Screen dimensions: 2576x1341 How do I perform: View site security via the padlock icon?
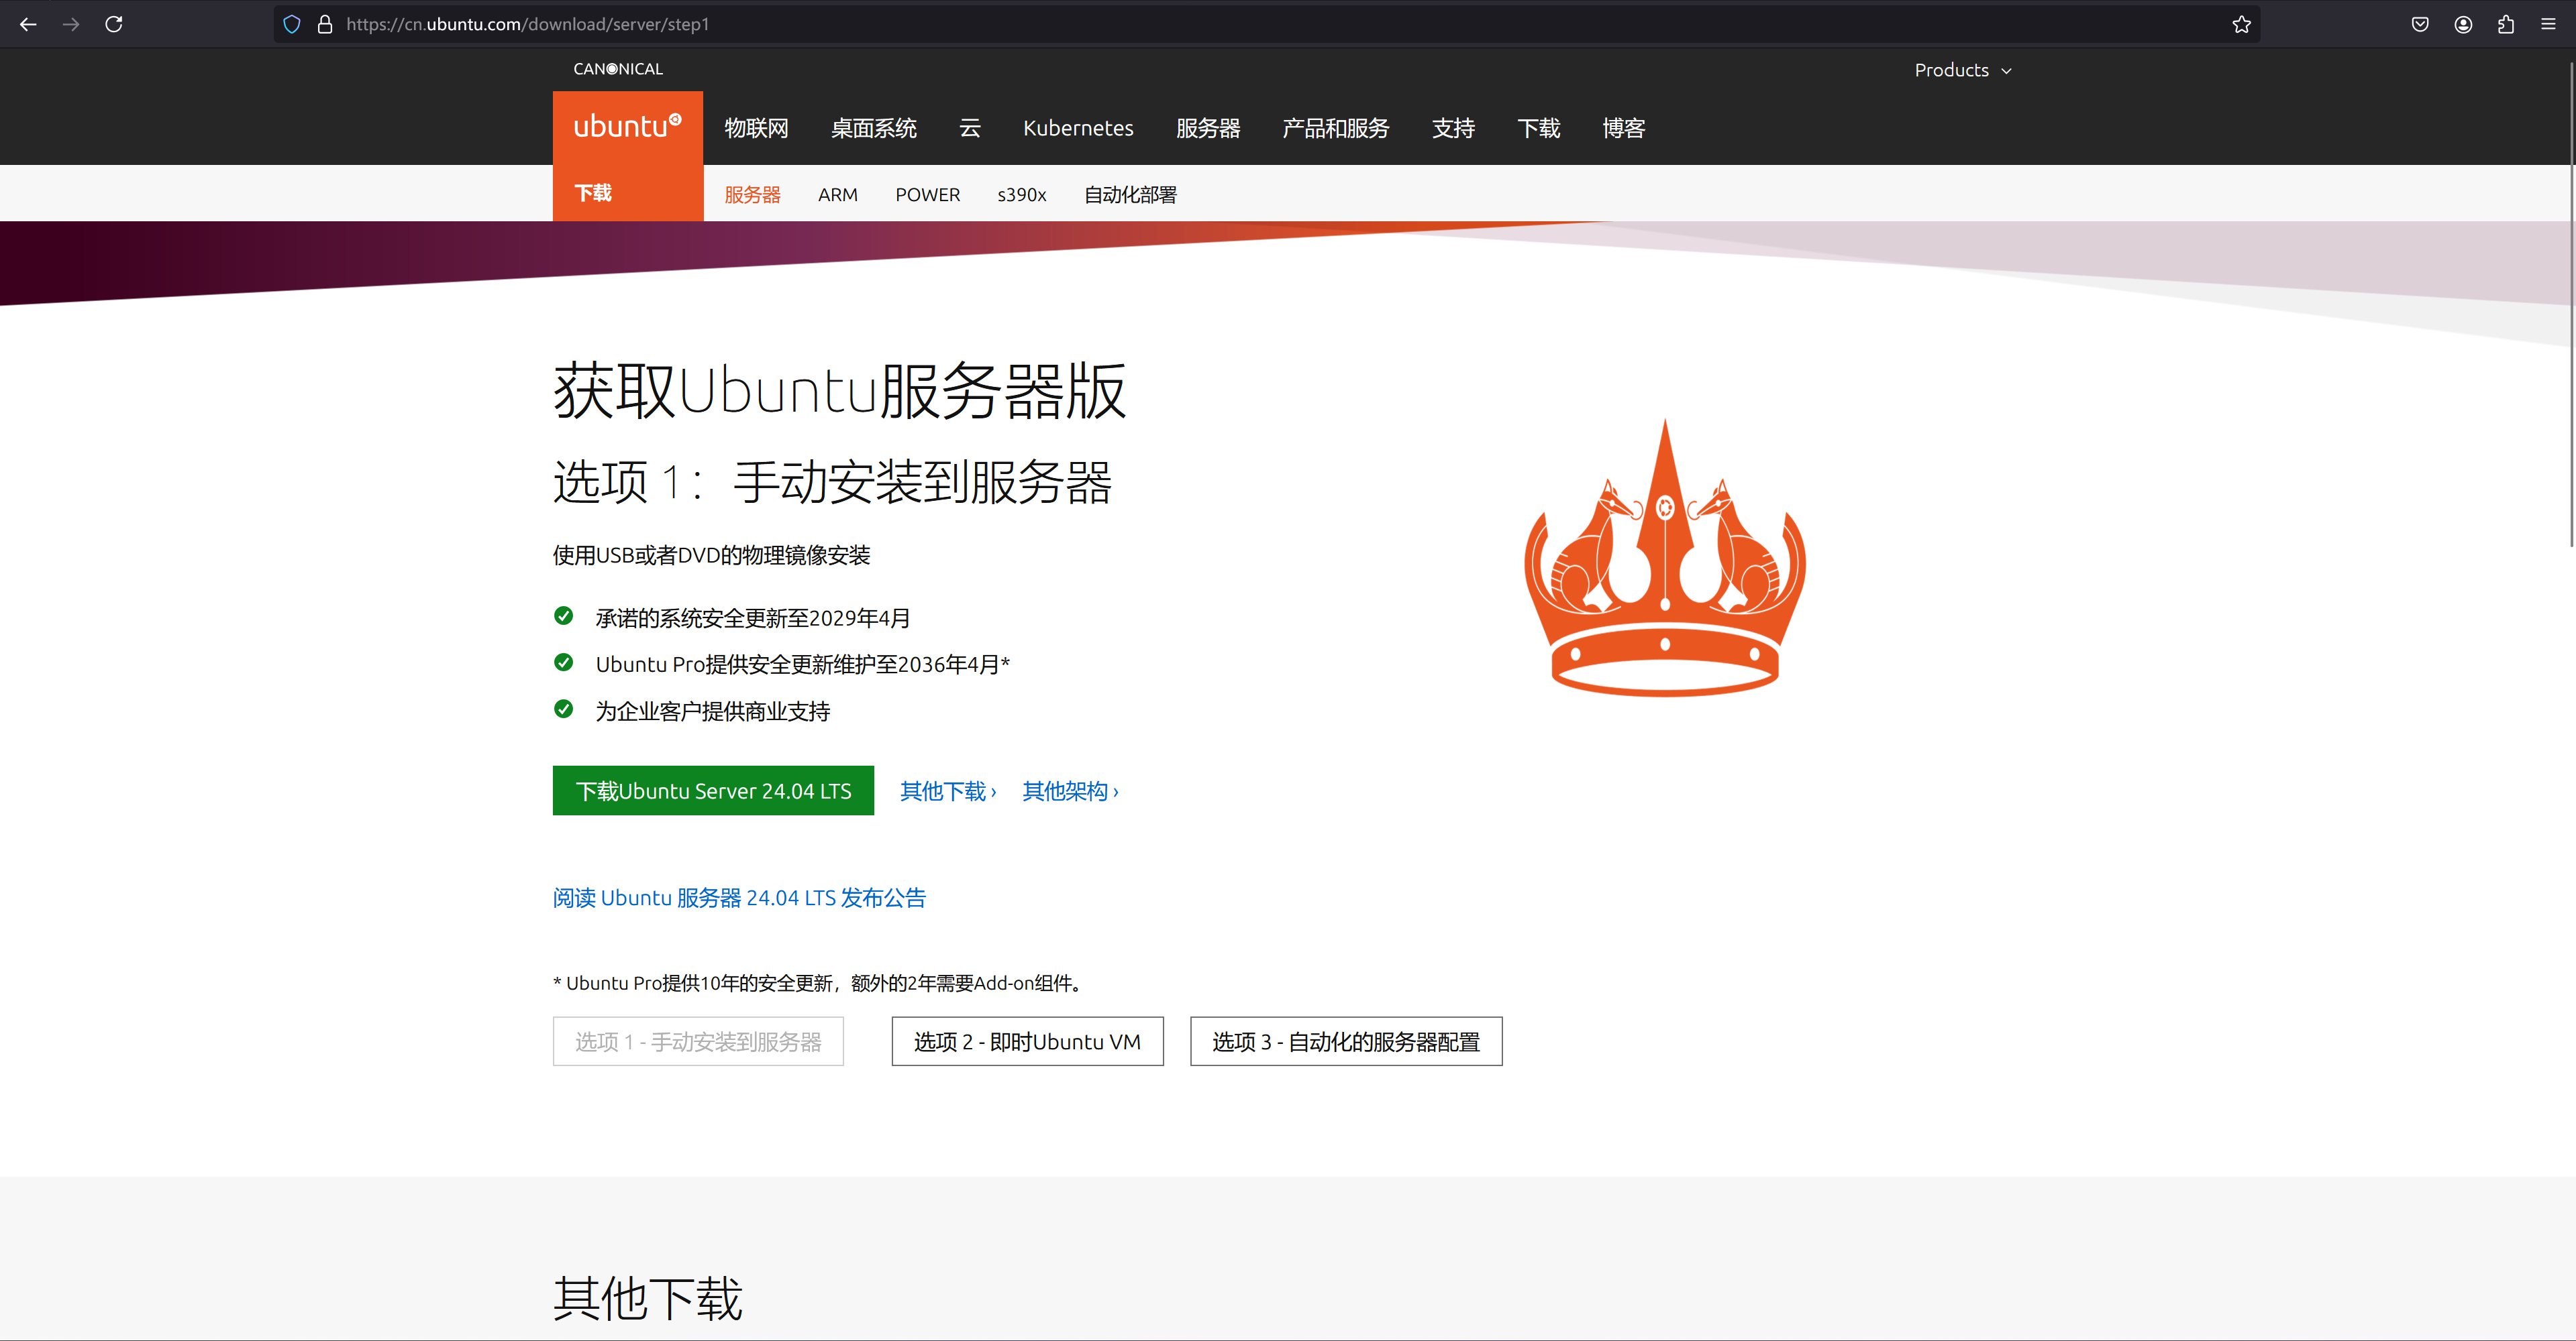[325, 24]
